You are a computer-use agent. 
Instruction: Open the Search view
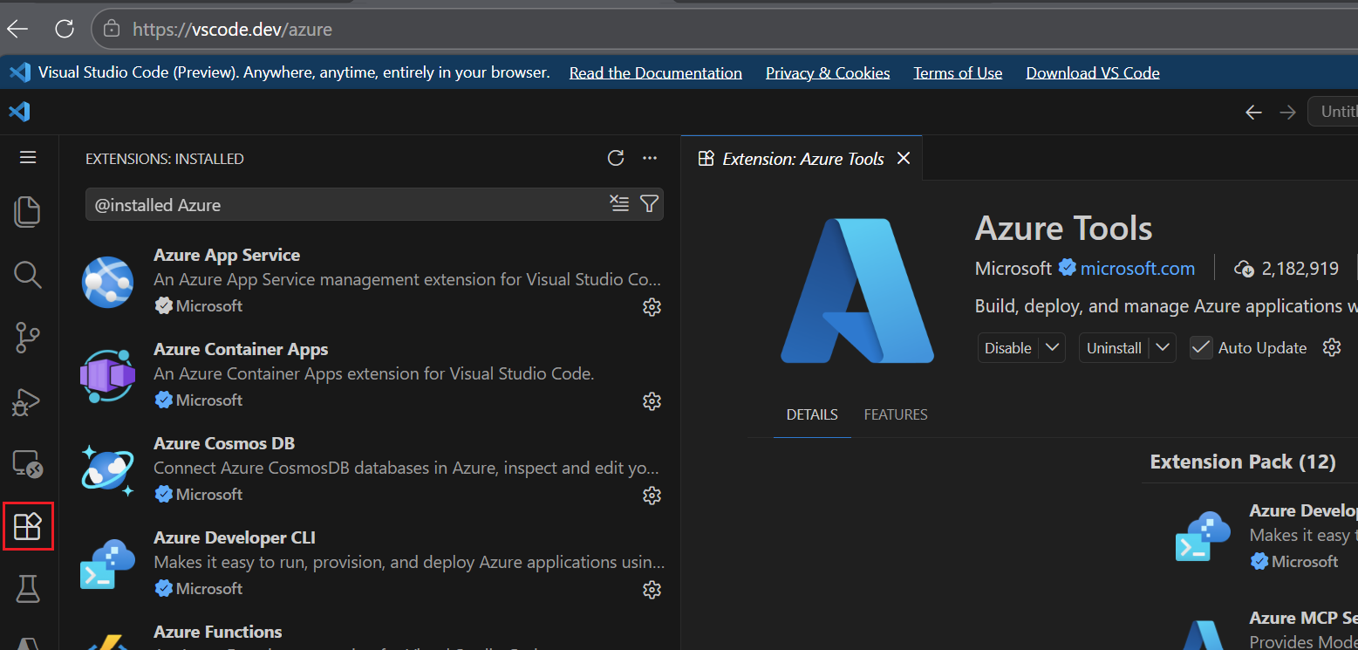click(x=27, y=275)
